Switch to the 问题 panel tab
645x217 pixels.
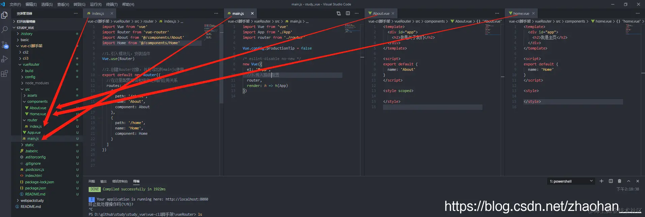[92, 181]
